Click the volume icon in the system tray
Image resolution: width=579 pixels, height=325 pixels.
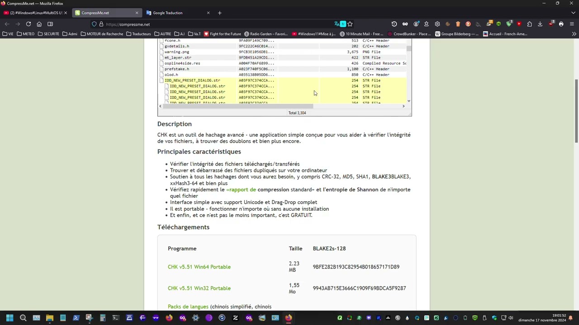coord(511,318)
